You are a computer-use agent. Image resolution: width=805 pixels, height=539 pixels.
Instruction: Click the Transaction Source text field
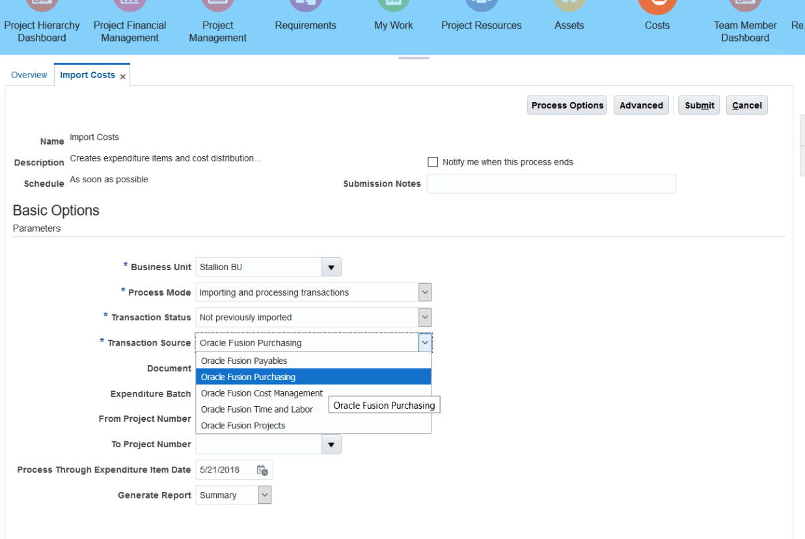tap(307, 342)
